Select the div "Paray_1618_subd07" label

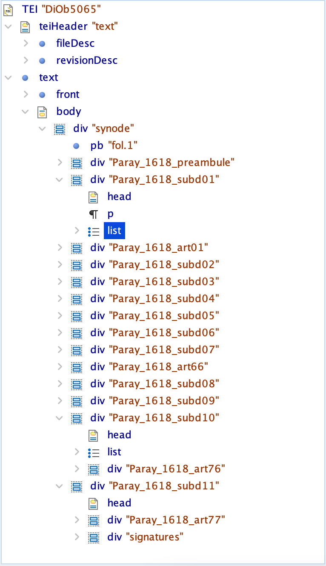coord(155,350)
